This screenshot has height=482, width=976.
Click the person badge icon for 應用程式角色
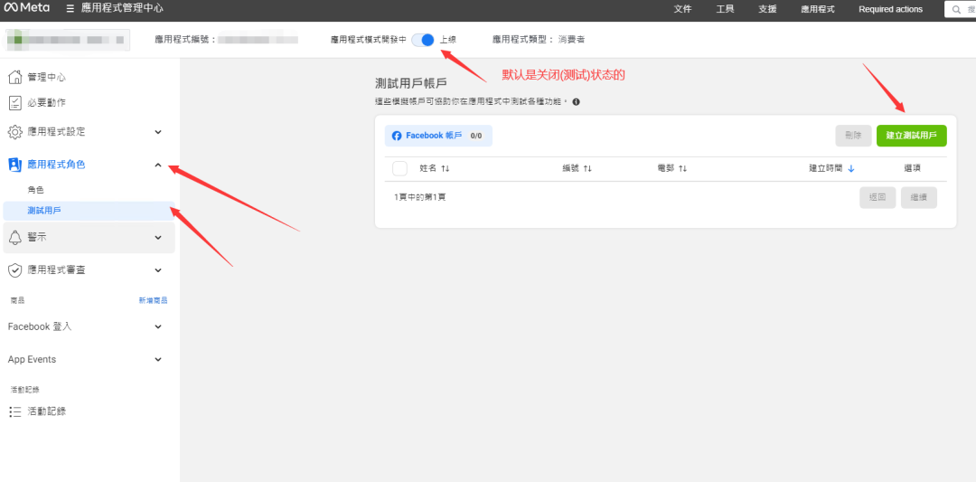[x=15, y=165]
